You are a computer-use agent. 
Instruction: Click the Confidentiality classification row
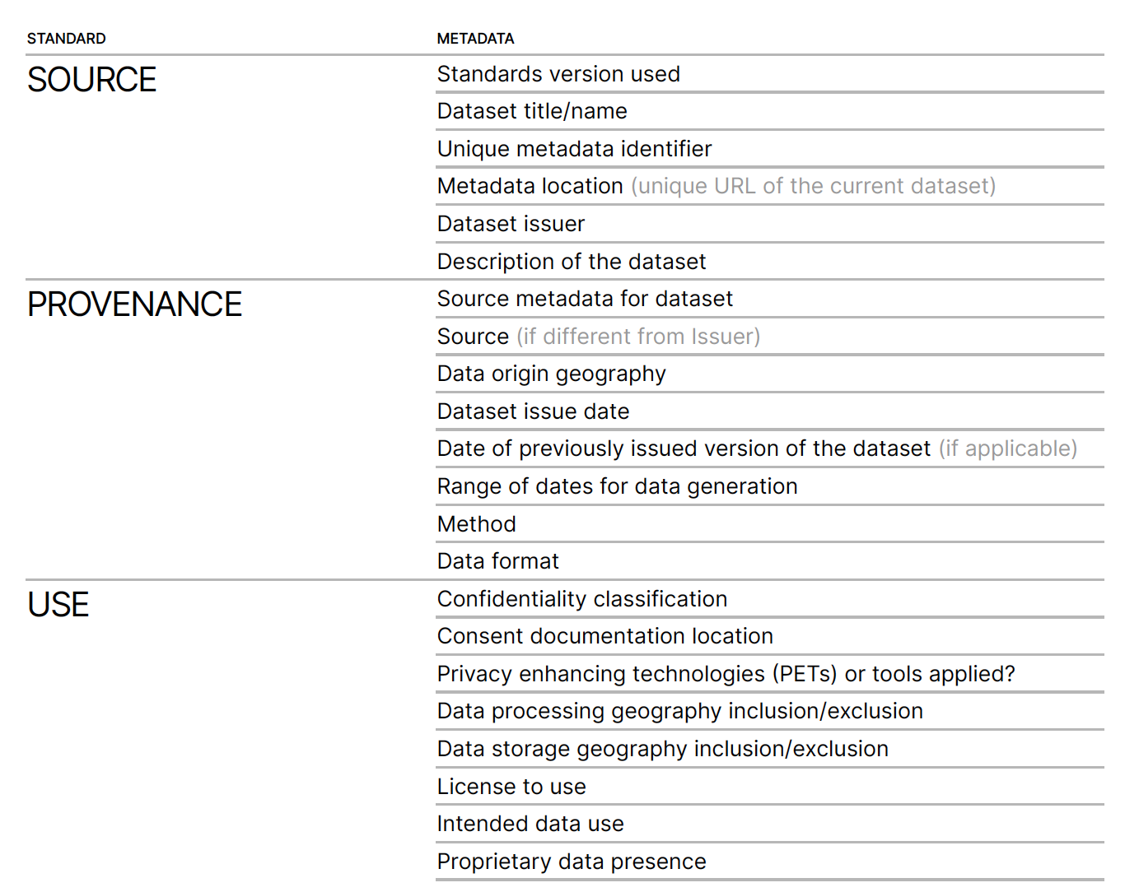(581, 599)
